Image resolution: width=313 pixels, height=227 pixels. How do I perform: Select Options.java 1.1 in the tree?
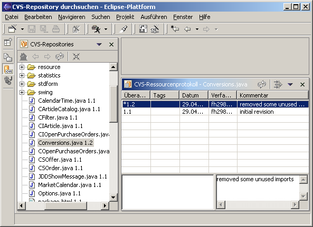[x=59, y=193]
